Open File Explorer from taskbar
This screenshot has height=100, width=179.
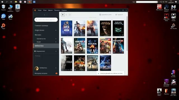[16, 2]
